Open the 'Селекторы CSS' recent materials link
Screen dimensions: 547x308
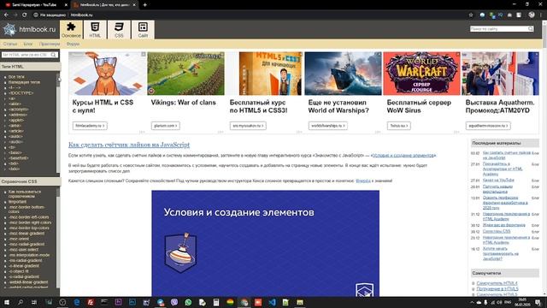point(497,232)
